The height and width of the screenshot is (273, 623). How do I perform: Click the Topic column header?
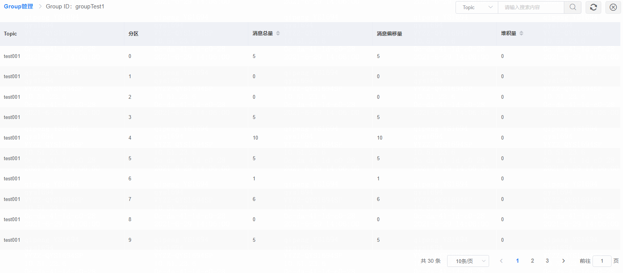click(10, 34)
